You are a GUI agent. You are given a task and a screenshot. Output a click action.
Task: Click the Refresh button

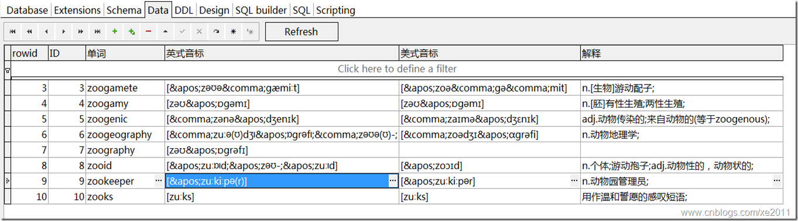(302, 31)
